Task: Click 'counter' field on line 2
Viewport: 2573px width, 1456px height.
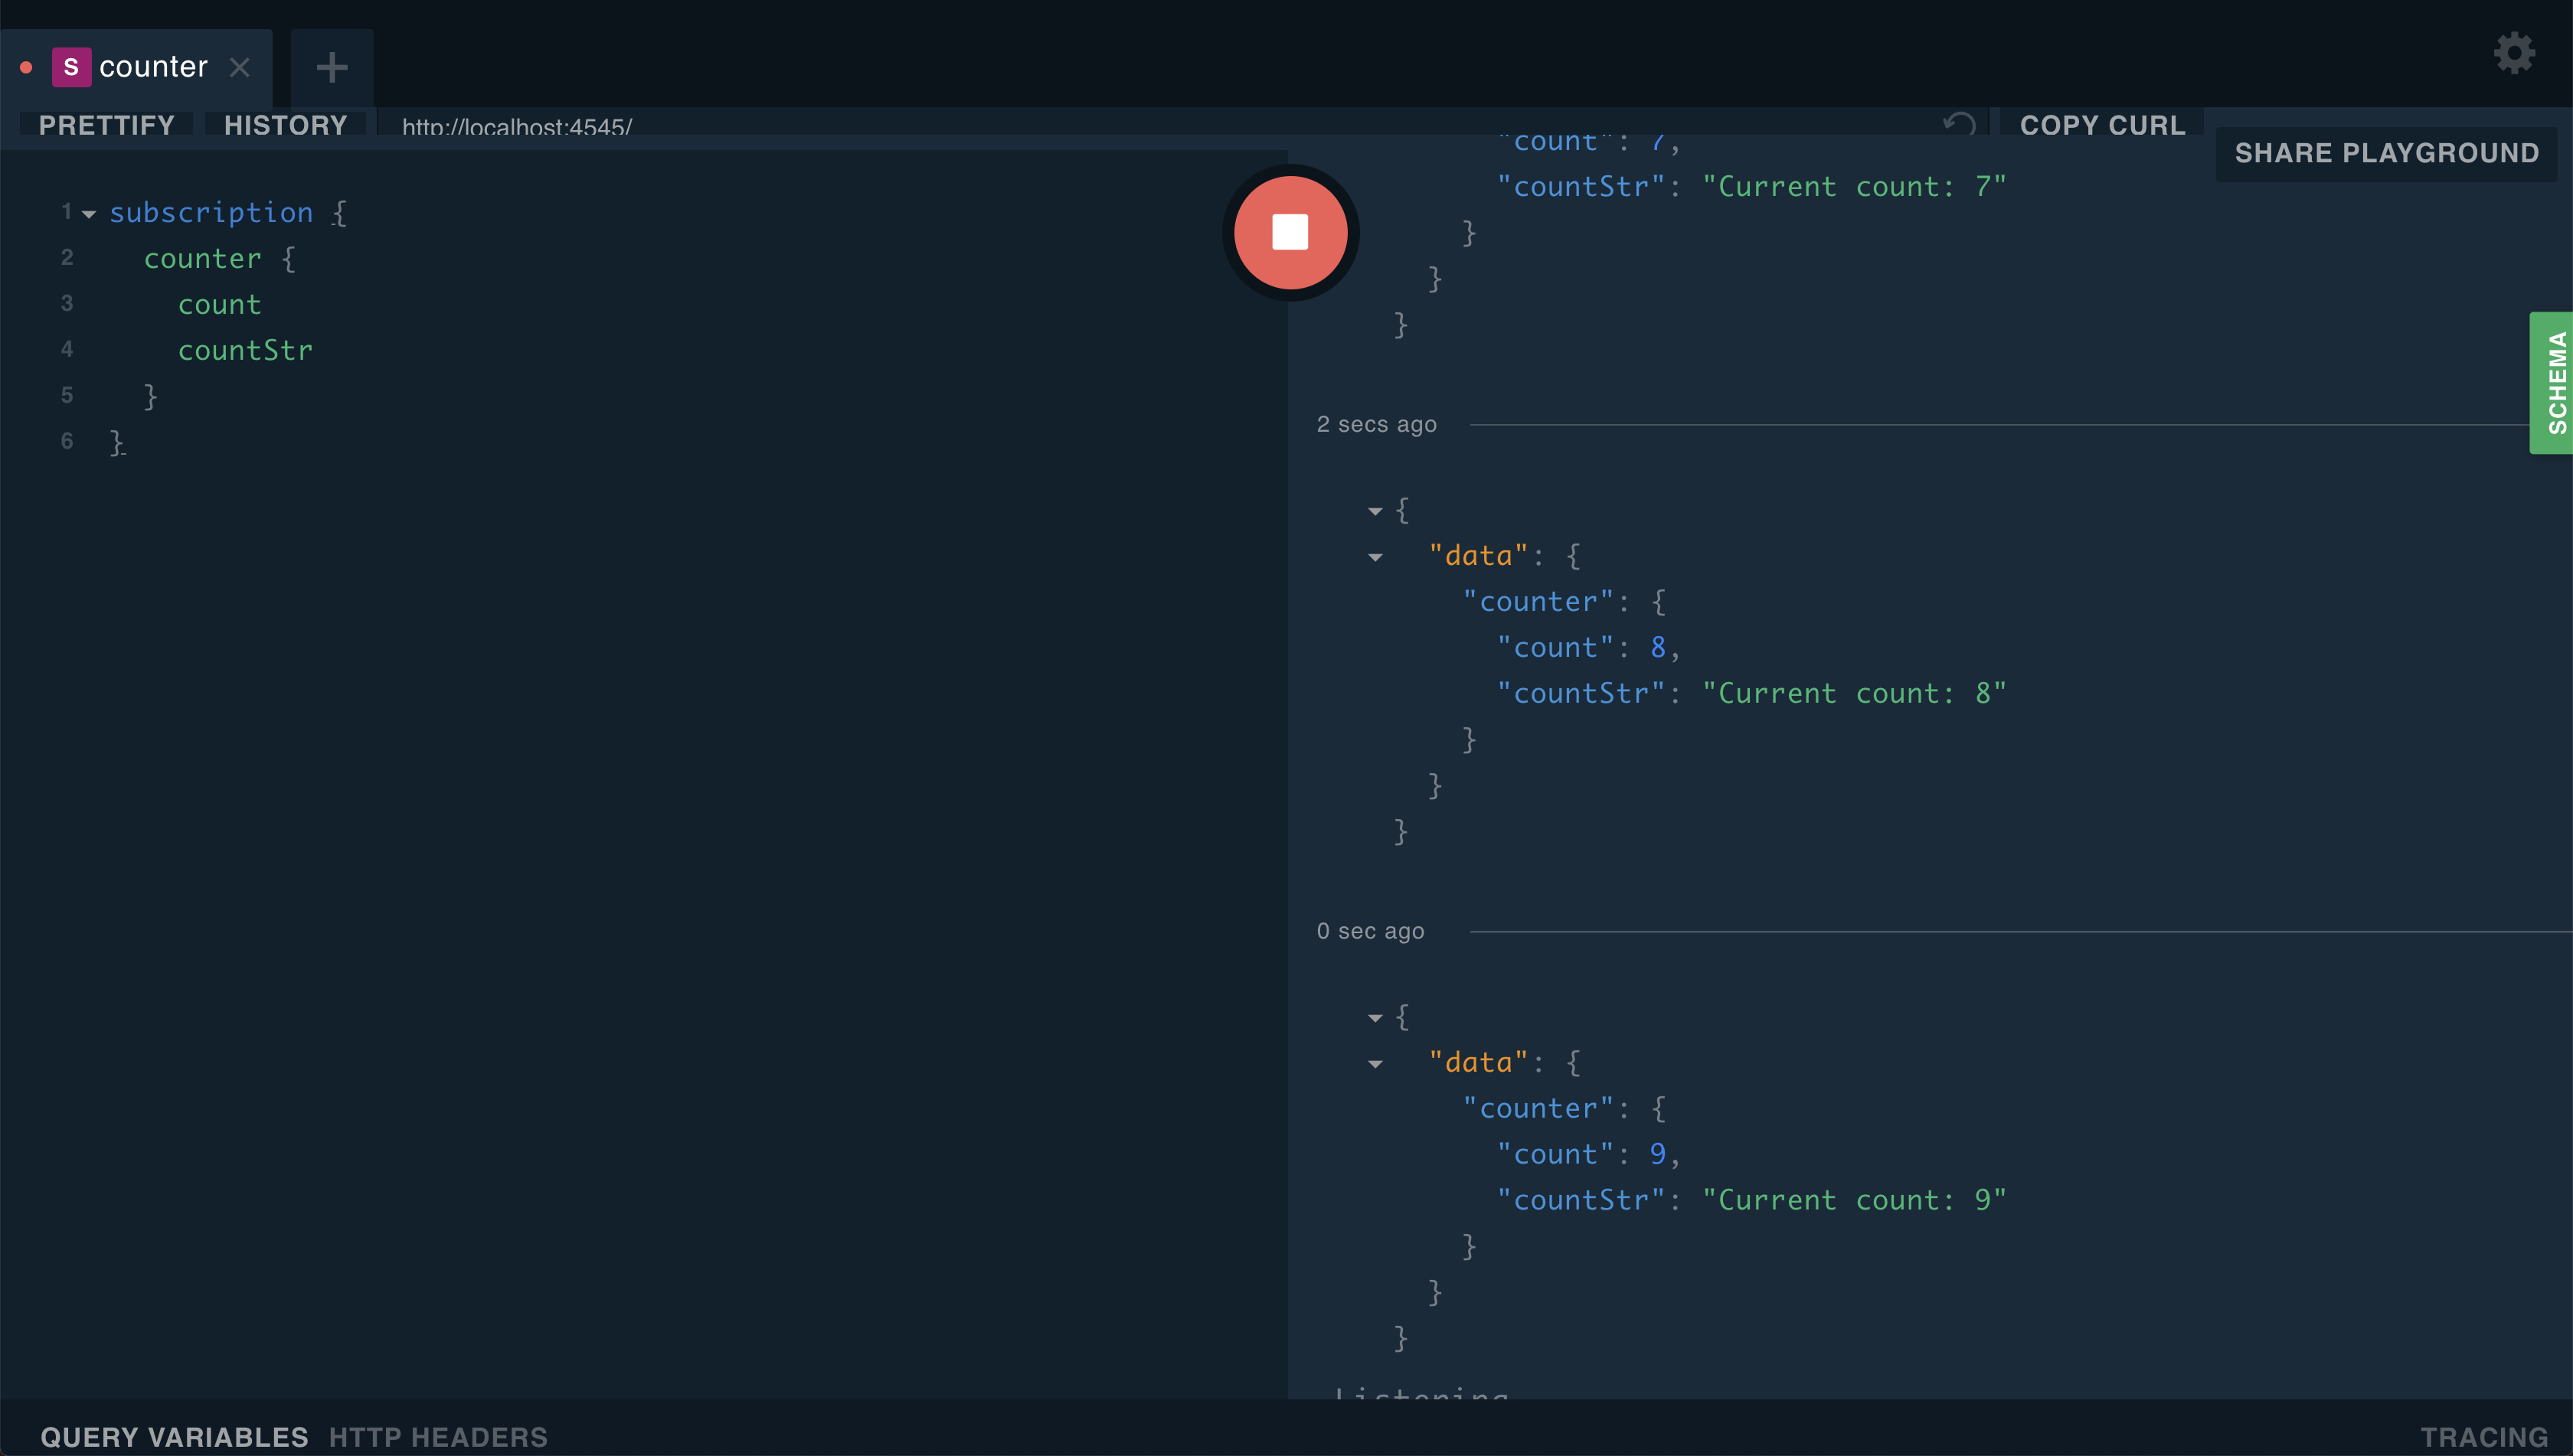Action: pyautogui.click(x=202, y=259)
